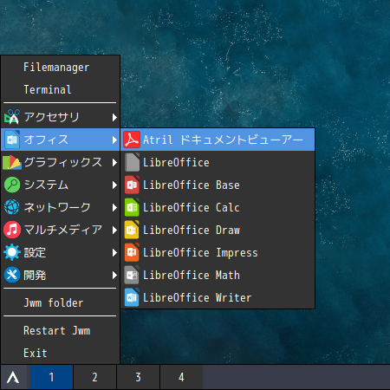Click the LibreOffice Math icon

coord(132,275)
